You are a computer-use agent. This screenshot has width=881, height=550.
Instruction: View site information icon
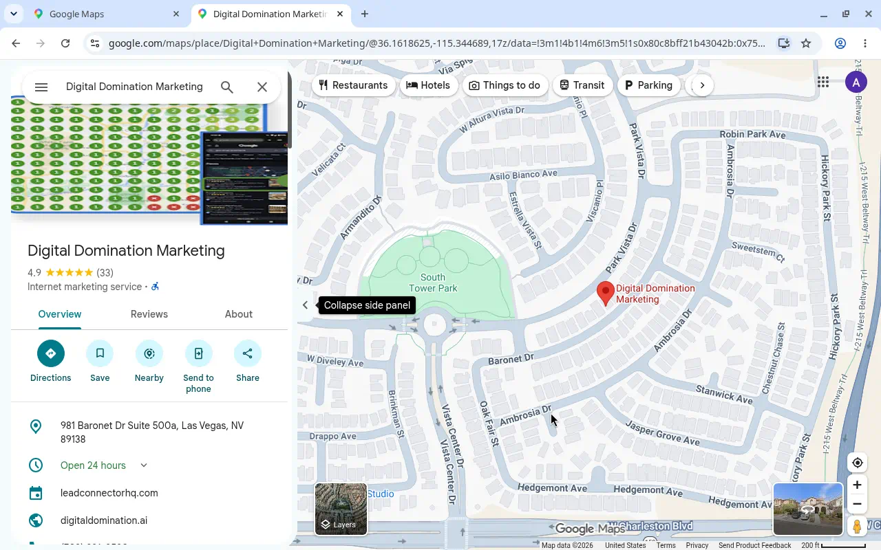(95, 43)
